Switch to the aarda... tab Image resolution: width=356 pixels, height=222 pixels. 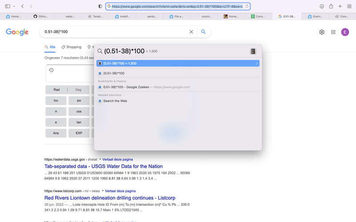[x=150, y=16]
